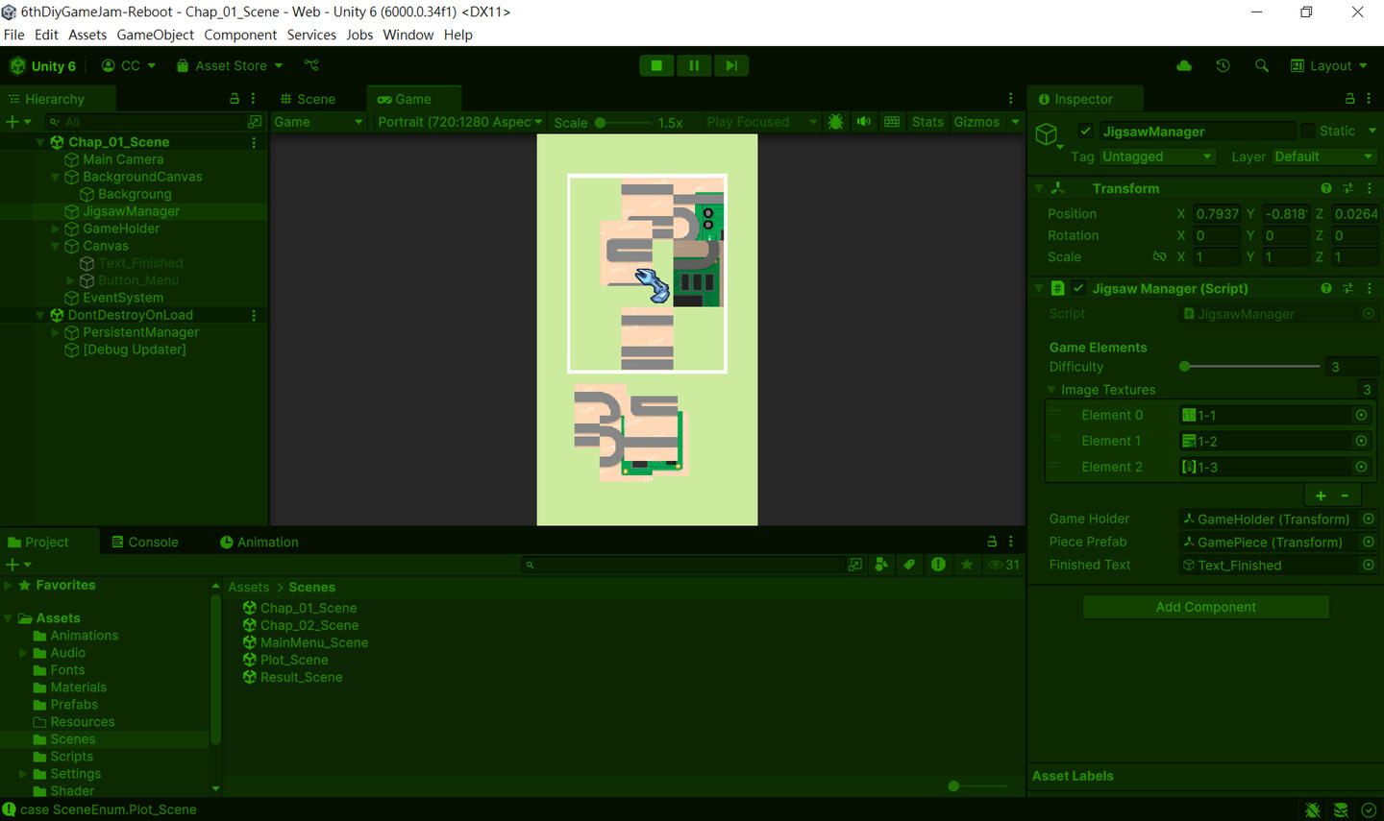The height and width of the screenshot is (821, 1384).
Task: Open the File menu
Action: [14, 35]
